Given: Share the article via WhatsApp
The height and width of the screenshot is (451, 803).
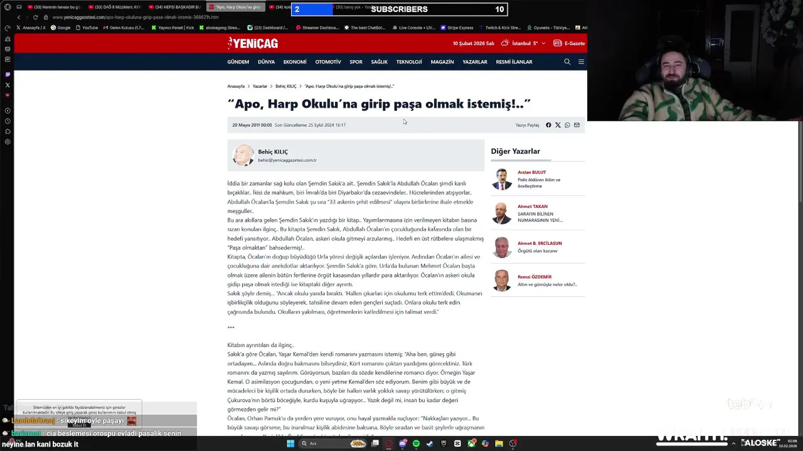Looking at the screenshot, I should [x=567, y=125].
